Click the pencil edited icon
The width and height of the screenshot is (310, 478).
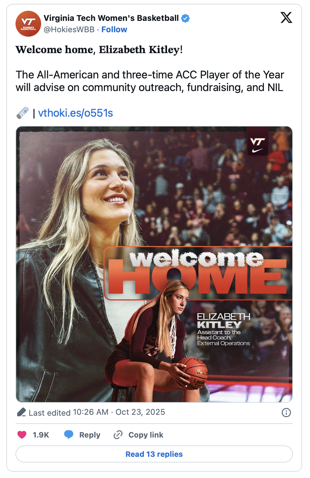22,412
